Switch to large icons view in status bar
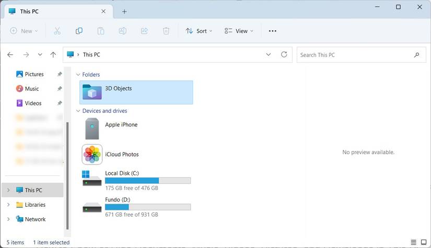 click(x=424, y=242)
